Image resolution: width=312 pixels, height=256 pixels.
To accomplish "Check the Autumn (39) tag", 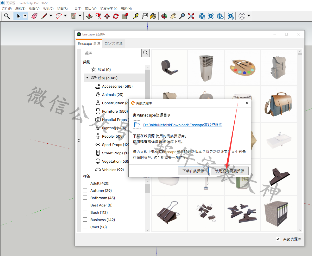I will coord(85,191).
